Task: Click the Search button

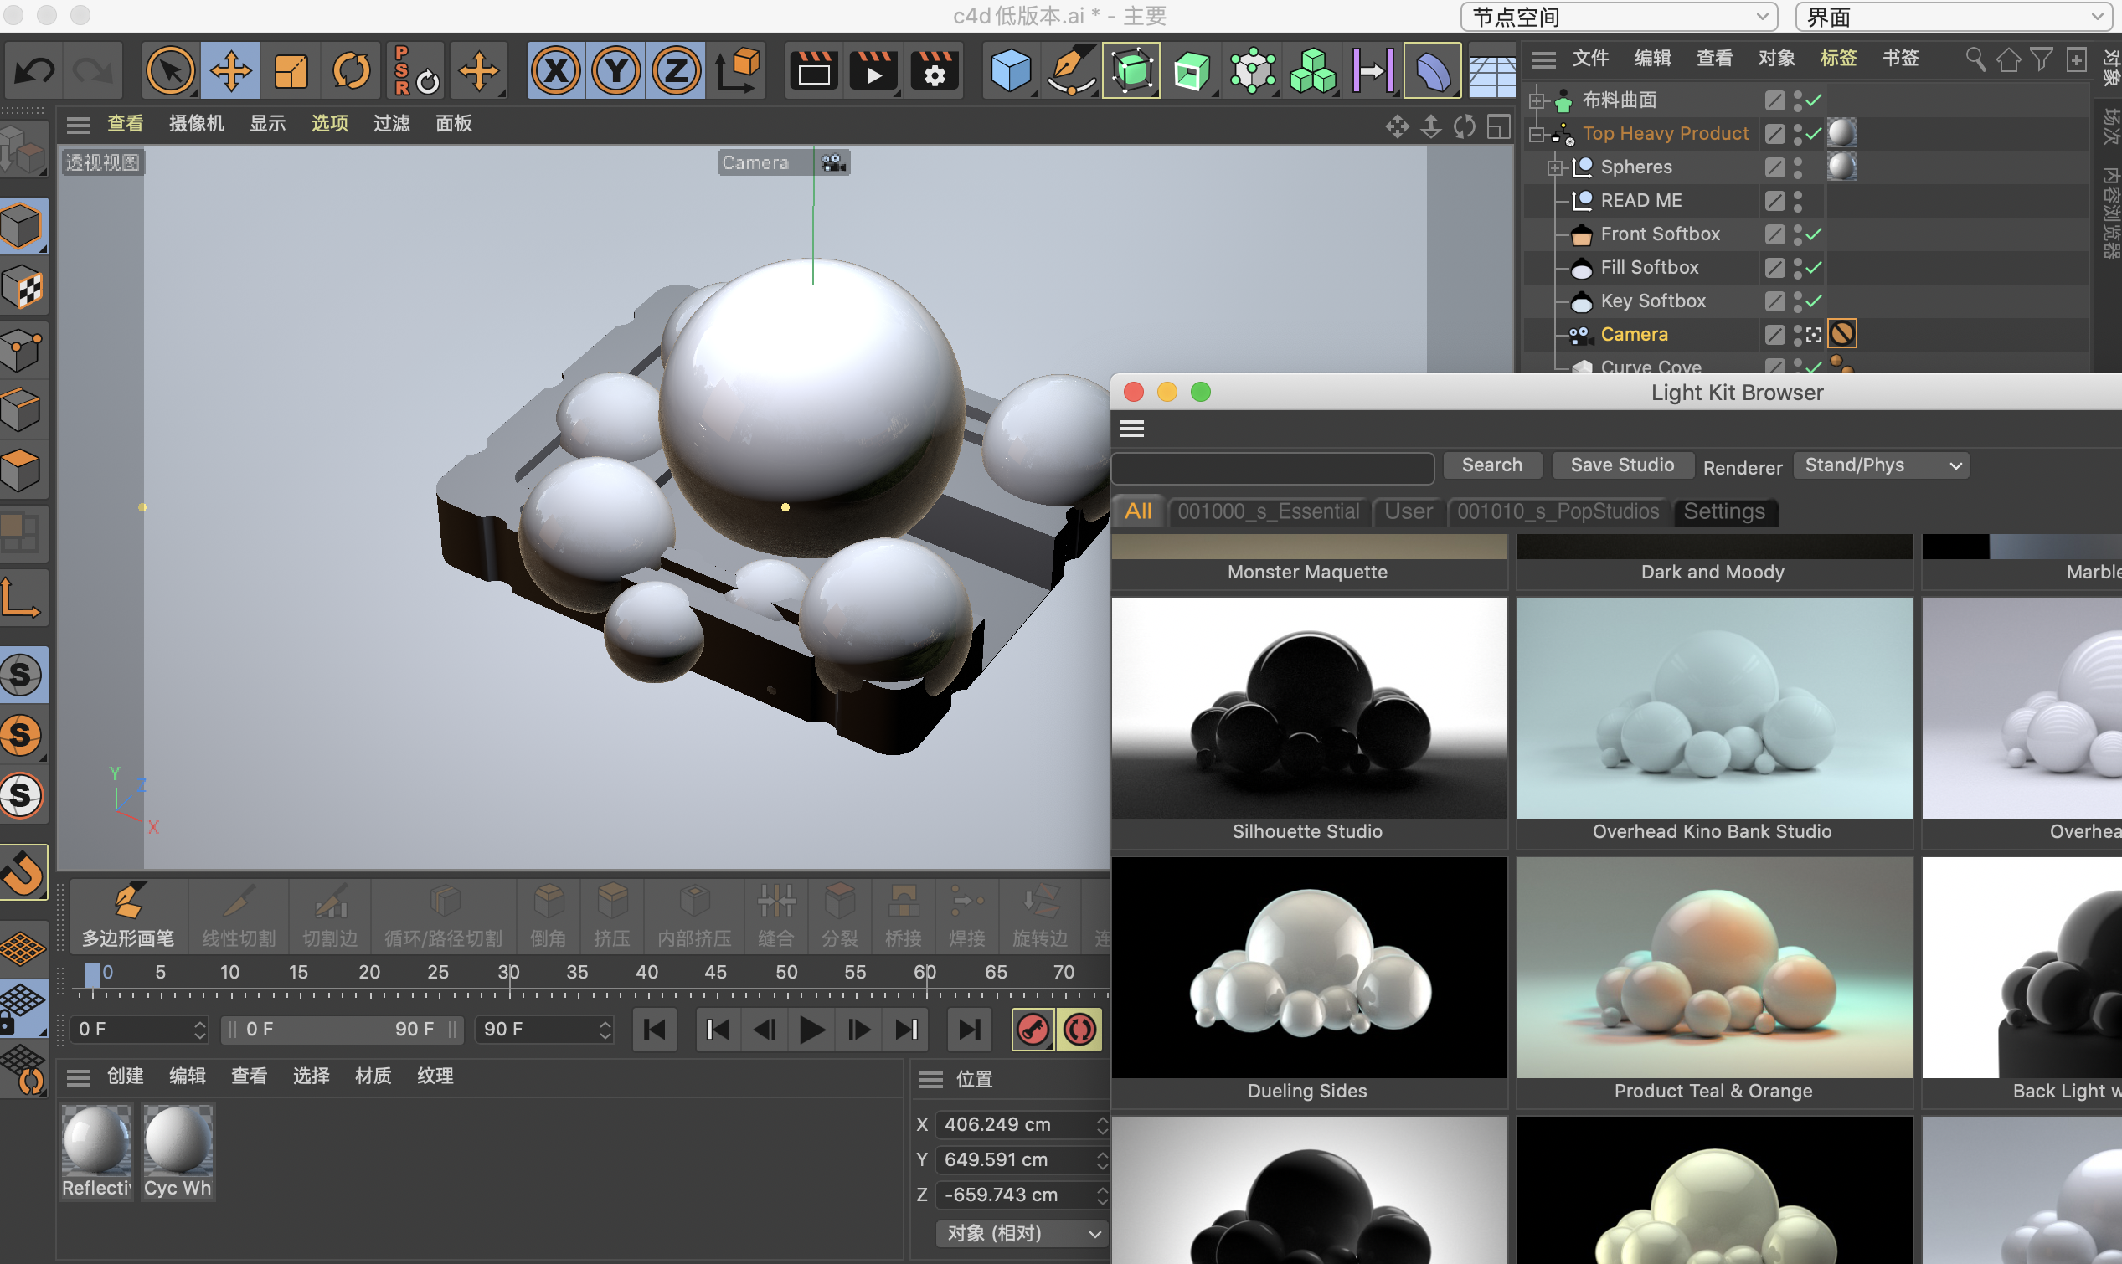Action: click(1491, 465)
